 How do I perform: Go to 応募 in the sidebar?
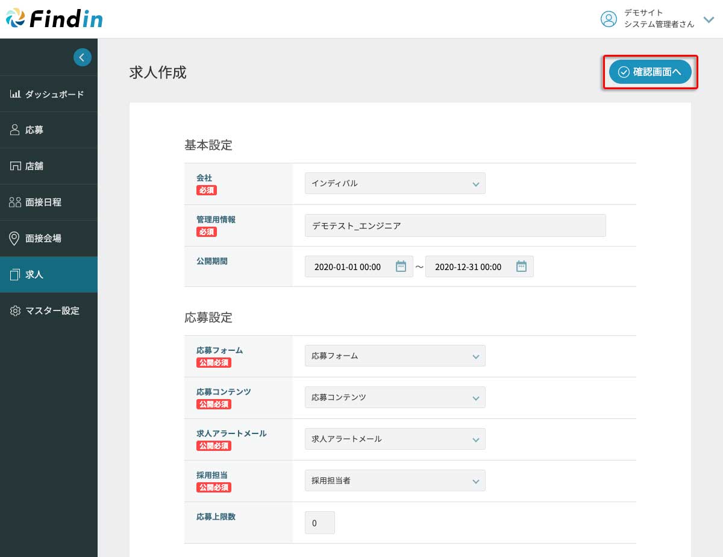tap(34, 130)
